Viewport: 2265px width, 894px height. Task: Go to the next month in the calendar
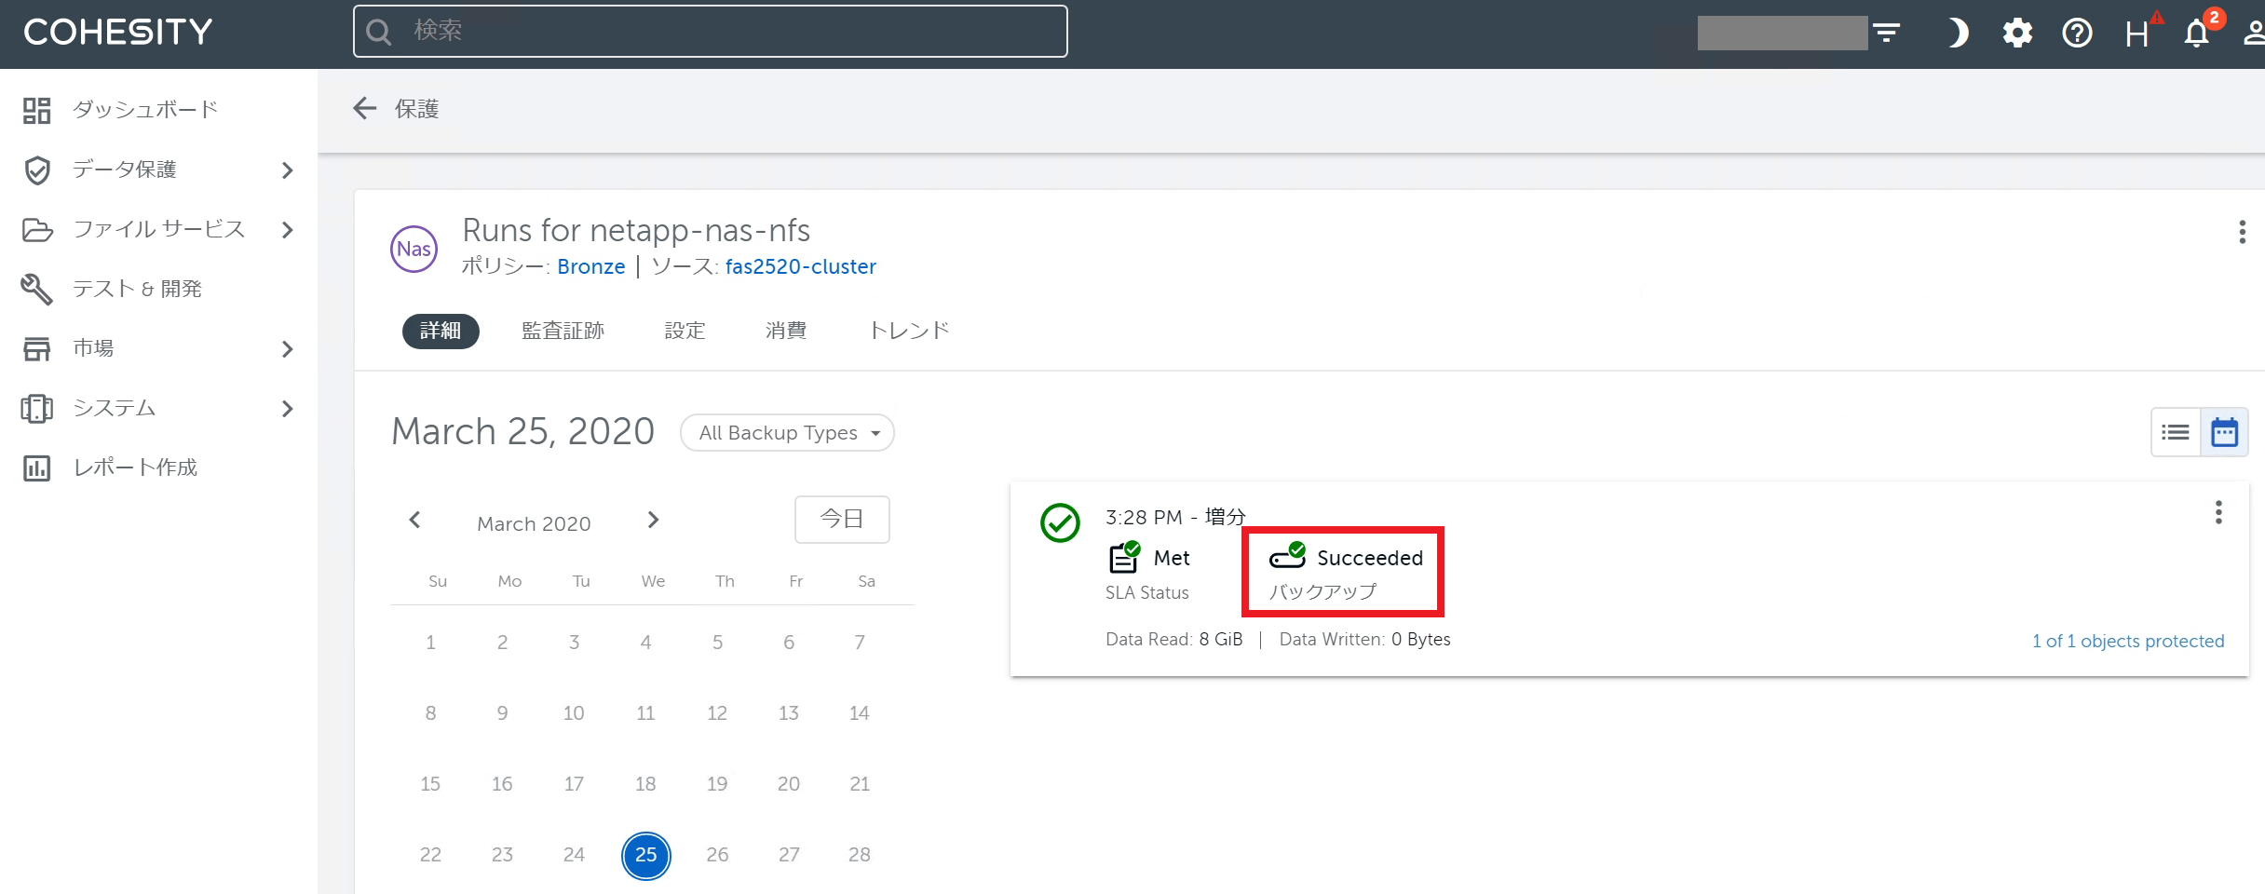[x=653, y=520]
